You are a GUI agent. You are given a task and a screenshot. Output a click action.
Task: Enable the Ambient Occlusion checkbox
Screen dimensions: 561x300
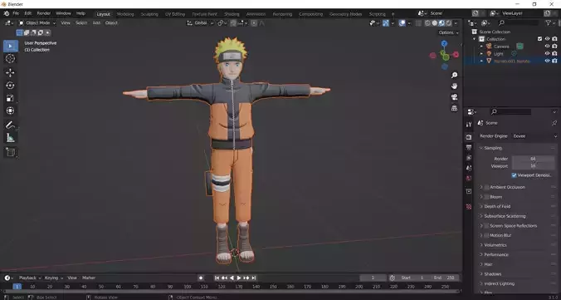(x=486, y=187)
